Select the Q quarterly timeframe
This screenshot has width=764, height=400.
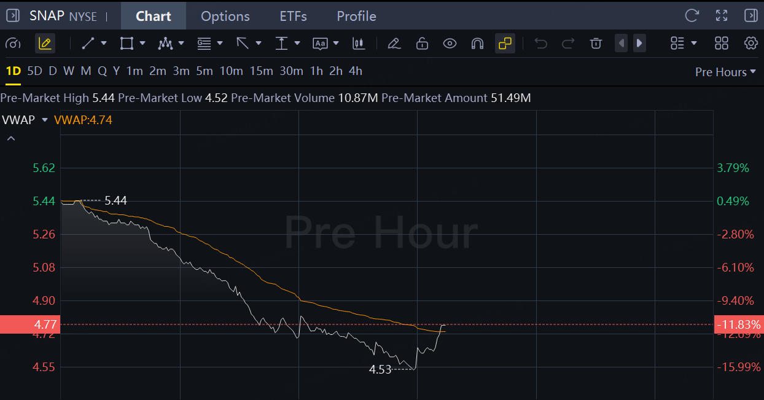(x=102, y=71)
